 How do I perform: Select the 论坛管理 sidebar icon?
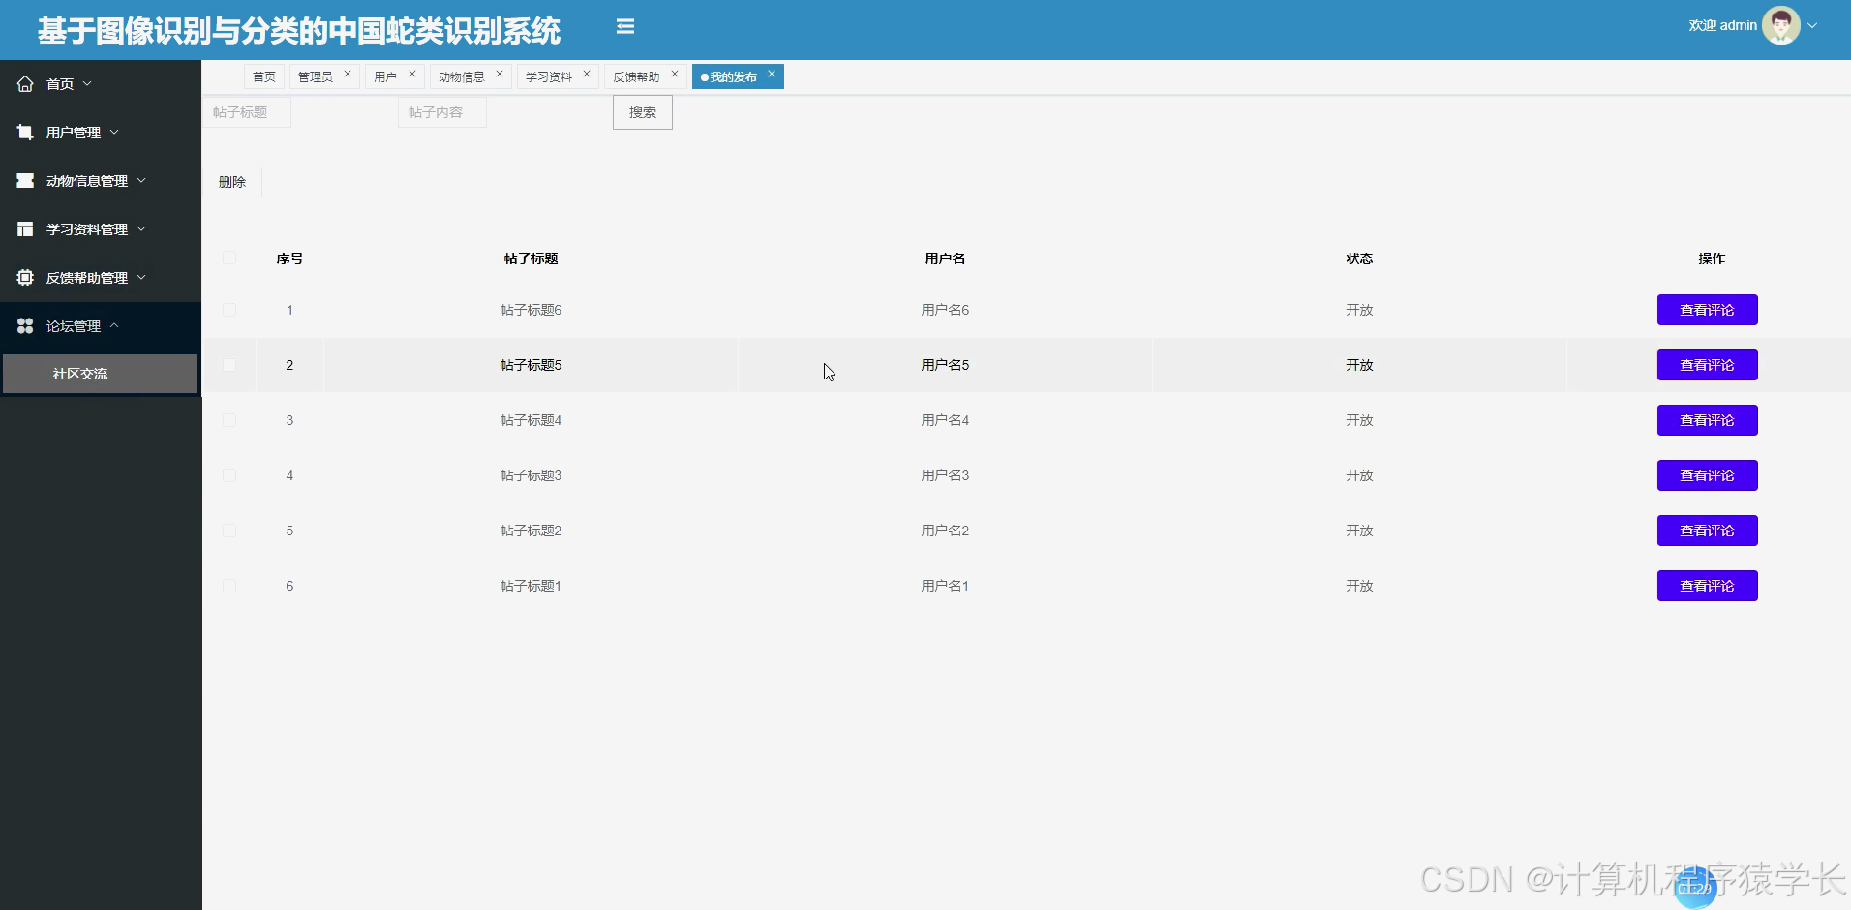click(24, 325)
